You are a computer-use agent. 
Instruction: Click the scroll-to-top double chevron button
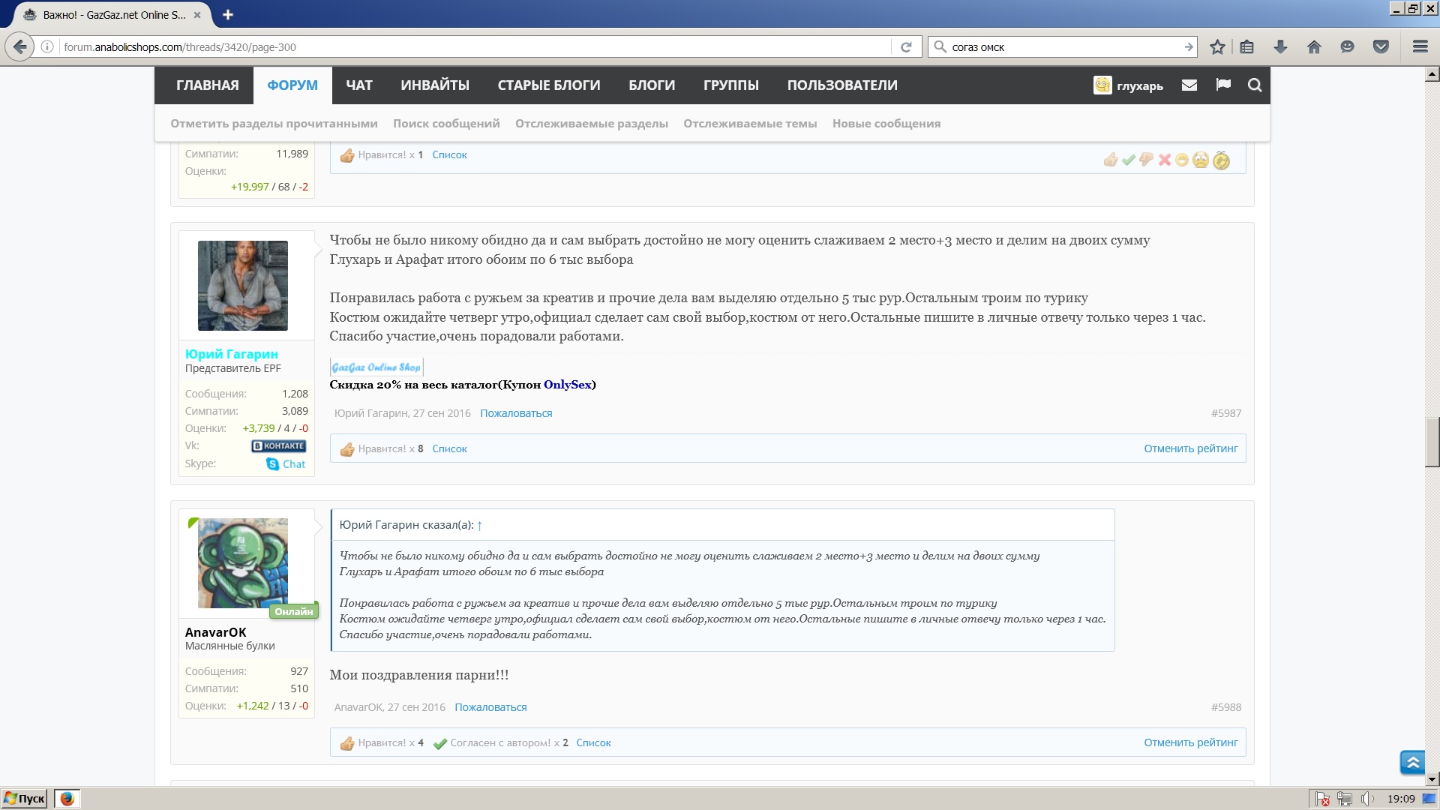click(x=1412, y=763)
